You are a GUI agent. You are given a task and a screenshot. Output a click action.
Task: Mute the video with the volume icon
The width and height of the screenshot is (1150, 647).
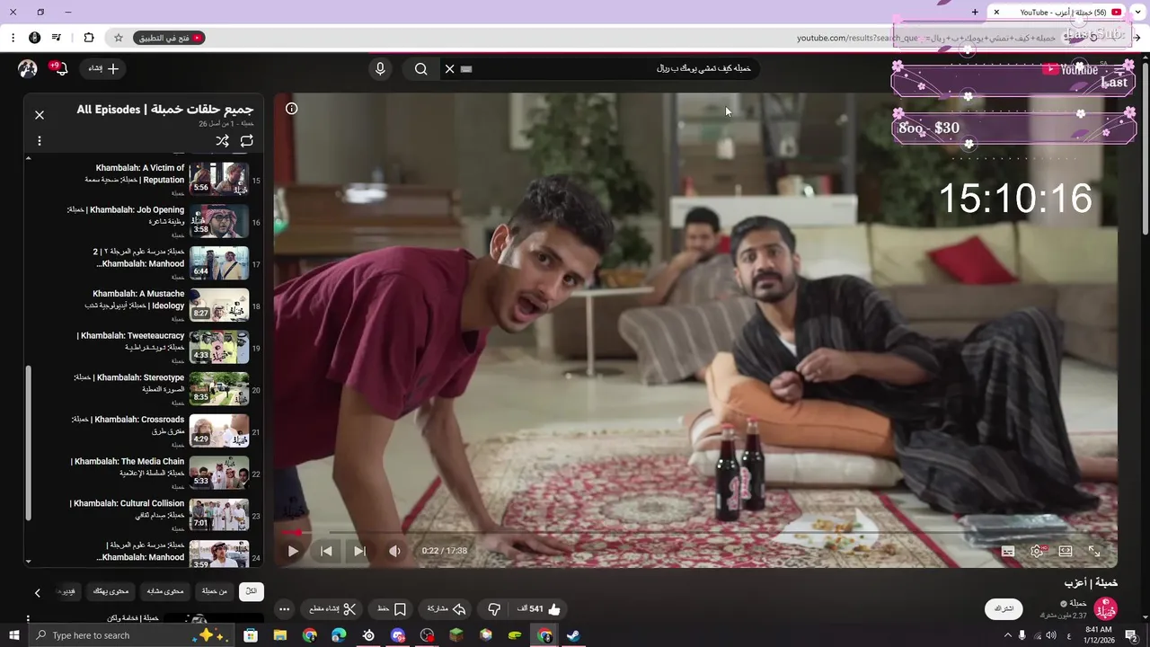[394, 551]
